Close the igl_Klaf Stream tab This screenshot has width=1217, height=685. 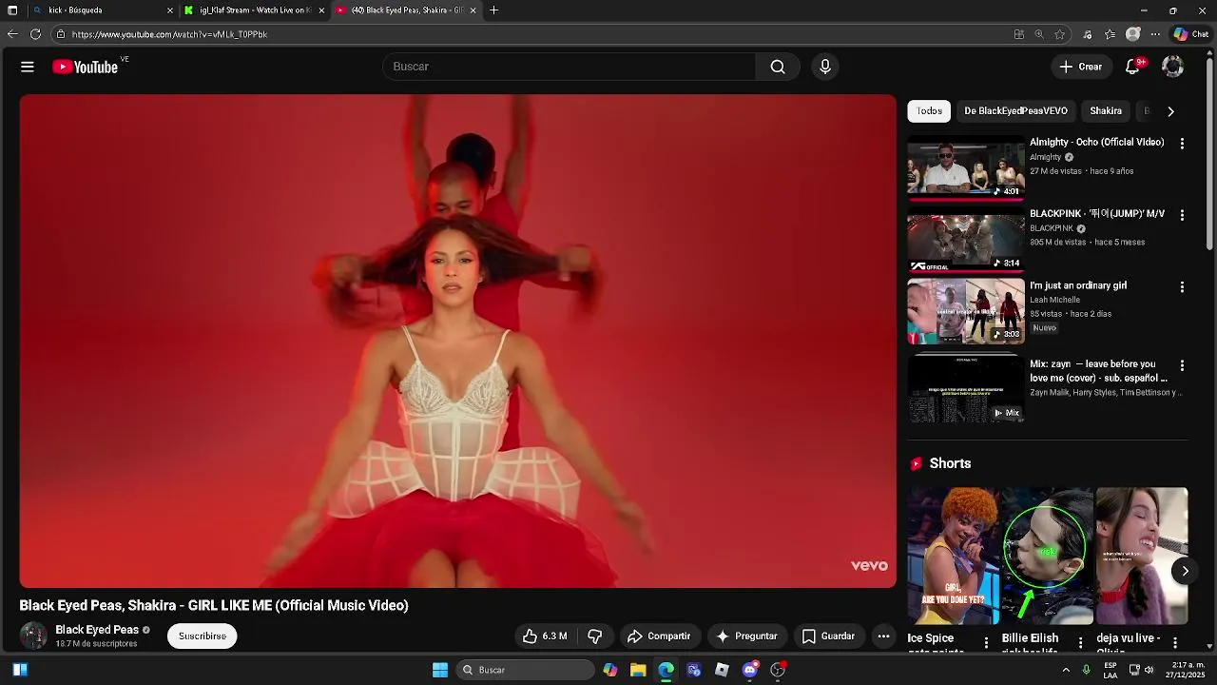[321, 10]
